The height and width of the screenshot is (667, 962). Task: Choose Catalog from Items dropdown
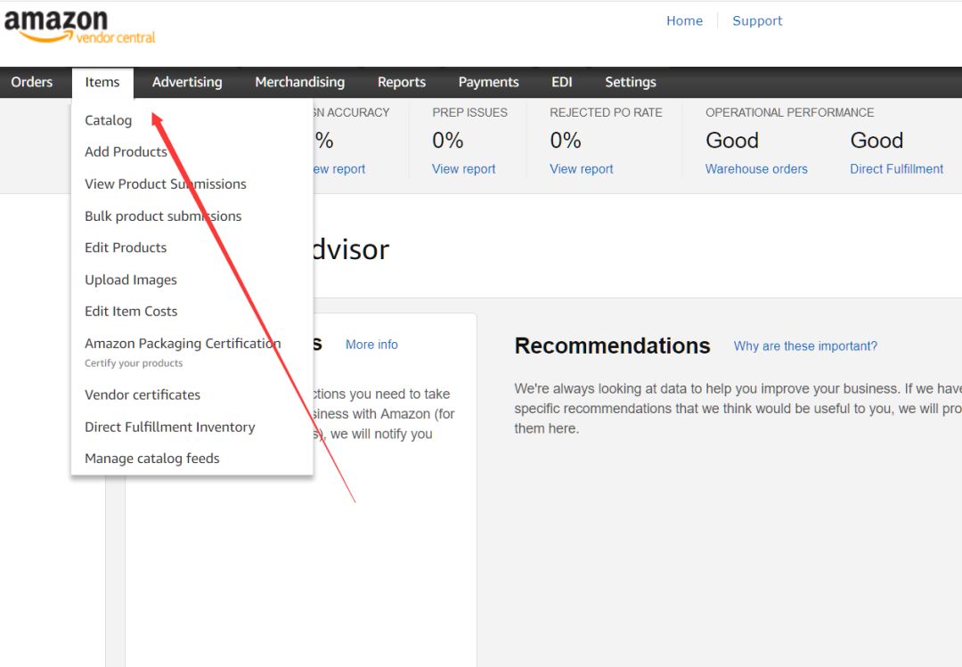point(109,120)
